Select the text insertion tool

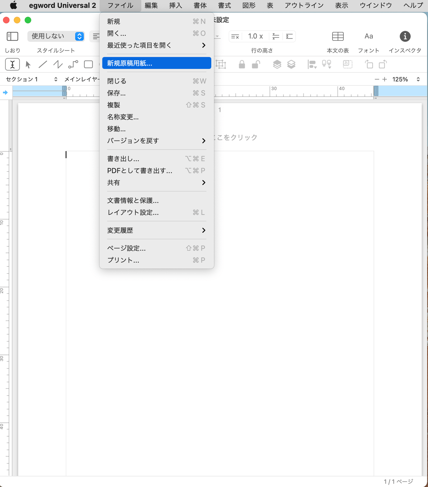pyautogui.click(x=12, y=64)
